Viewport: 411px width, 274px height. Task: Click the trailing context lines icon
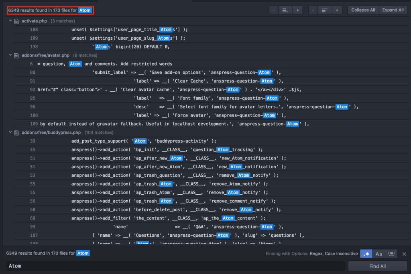324,10
